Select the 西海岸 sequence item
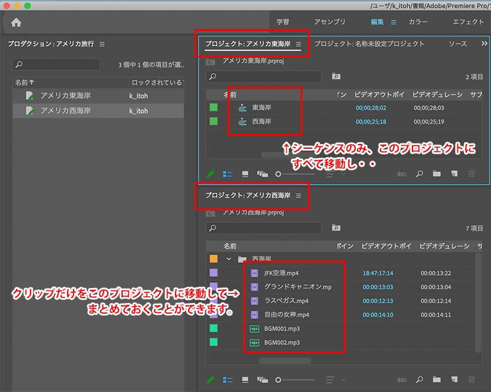Viewport: 491px width, 392px height. click(x=262, y=121)
